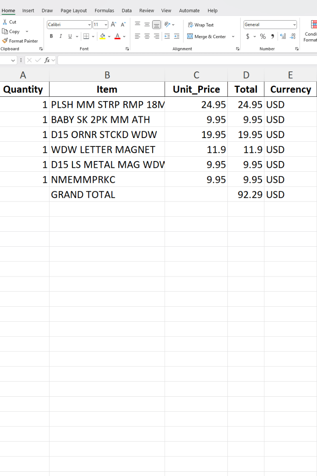
Task: Toggle Merge & Center
Action: (x=206, y=36)
